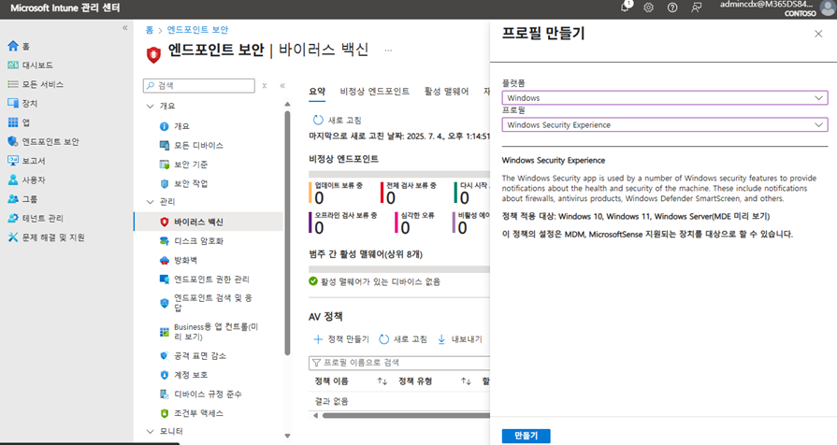Viewport: 837px width, 445px height.
Task: Click 정책 만들기 under AV 정책
Action: (x=341, y=339)
